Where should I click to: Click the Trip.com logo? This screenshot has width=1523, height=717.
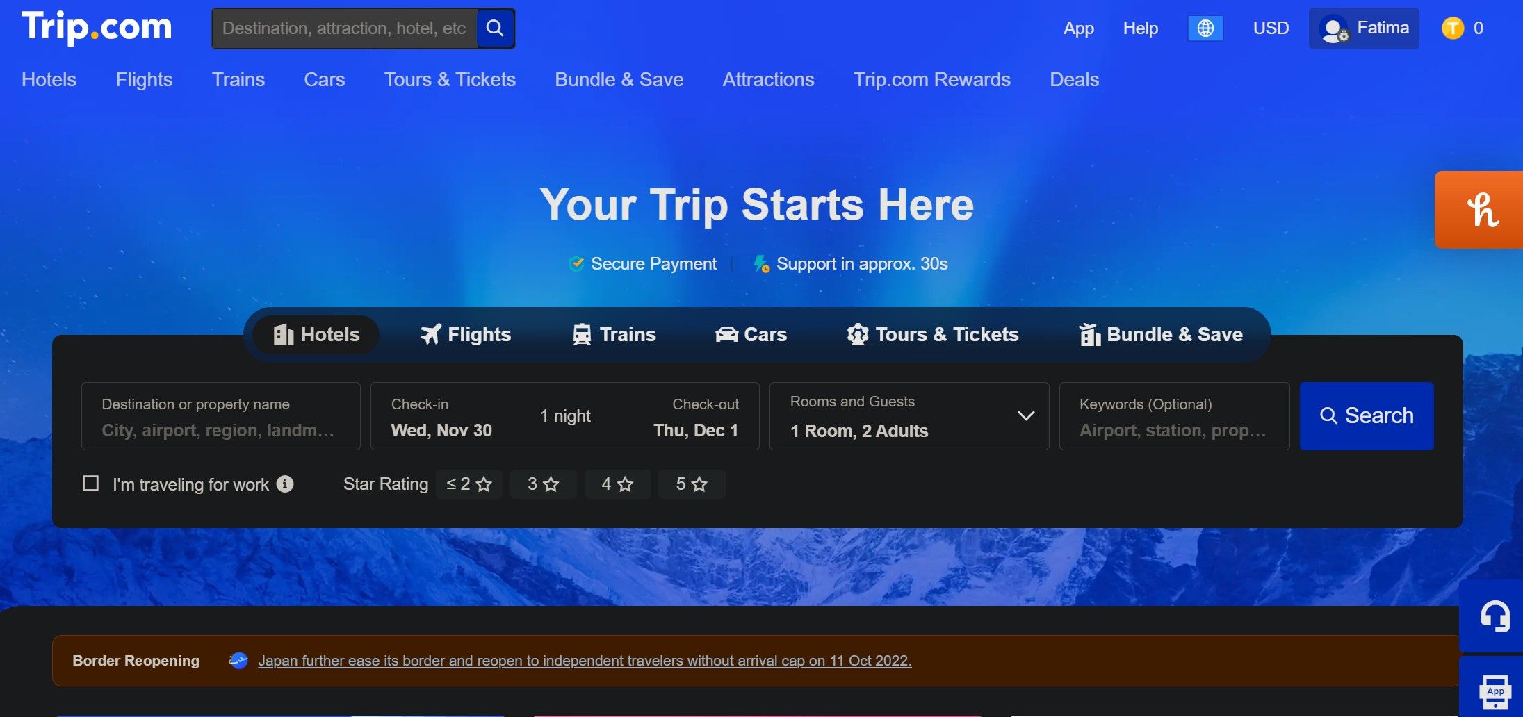click(97, 28)
